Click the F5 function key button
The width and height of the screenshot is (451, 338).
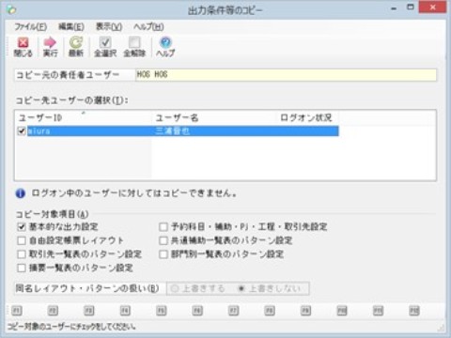[x=162, y=311]
